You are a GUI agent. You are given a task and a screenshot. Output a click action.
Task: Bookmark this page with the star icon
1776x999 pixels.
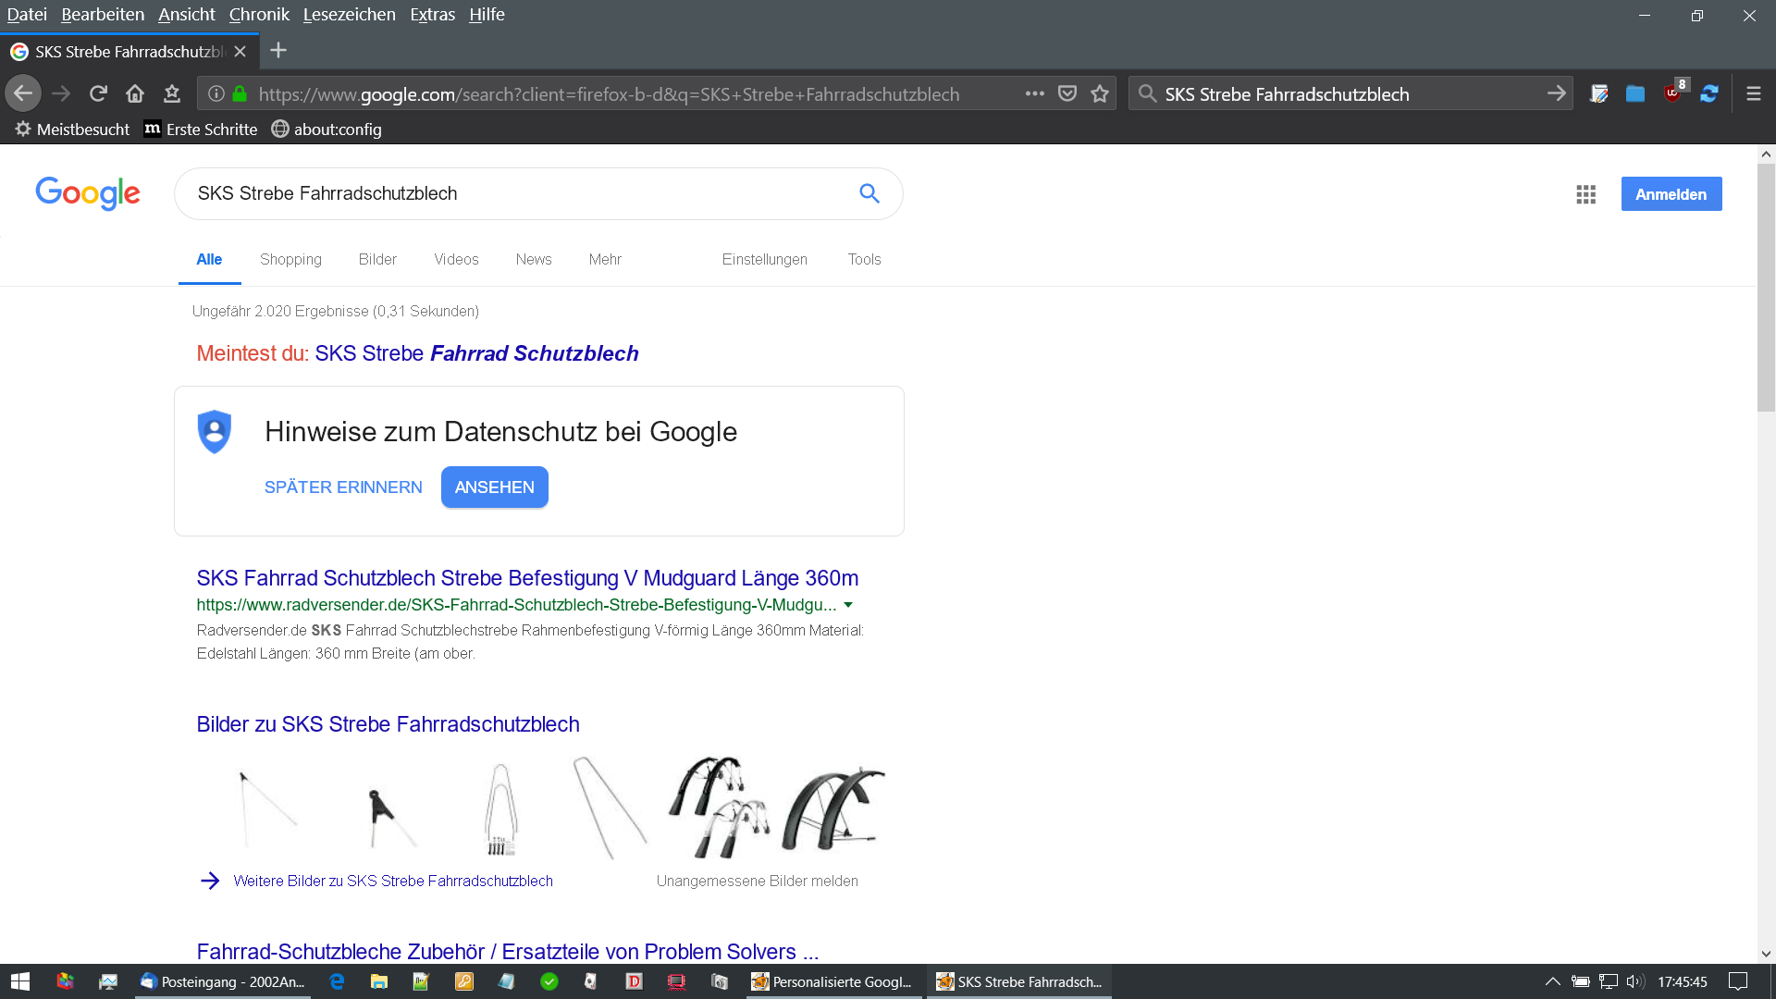pyautogui.click(x=1100, y=93)
